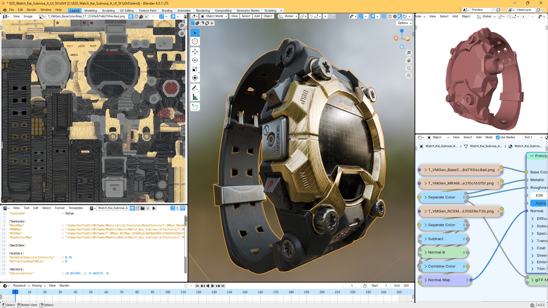Expand the Normal B node
This screenshot has height=308, width=548.
426,252
